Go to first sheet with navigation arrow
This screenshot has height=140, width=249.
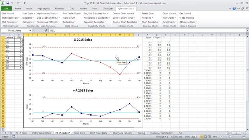(x=3, y=133)
